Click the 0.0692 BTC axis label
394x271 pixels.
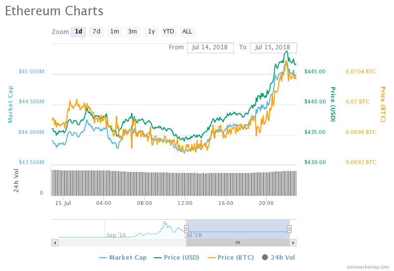(x=361, y=162)
